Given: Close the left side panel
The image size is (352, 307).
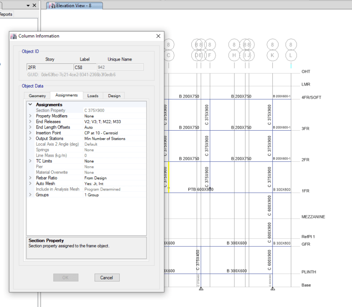Looking at the screenshot, I should click(34, 5).
